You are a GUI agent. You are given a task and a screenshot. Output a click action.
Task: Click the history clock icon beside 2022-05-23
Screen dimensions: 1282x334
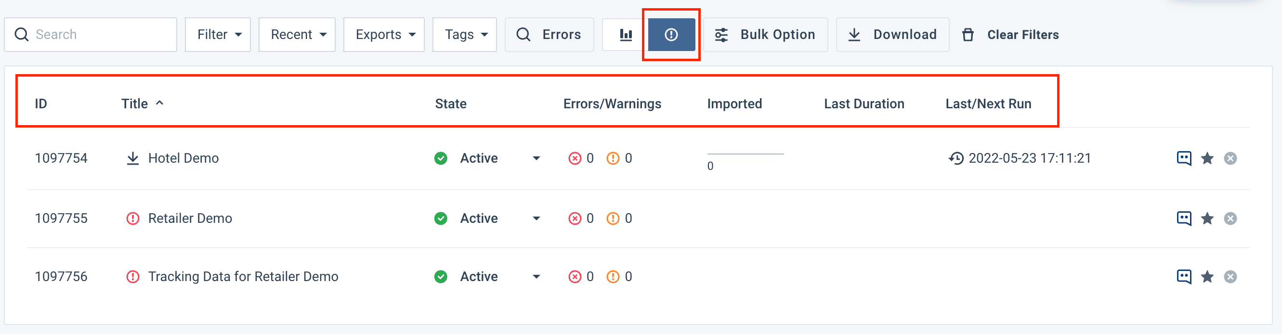[x=955, y=158]
